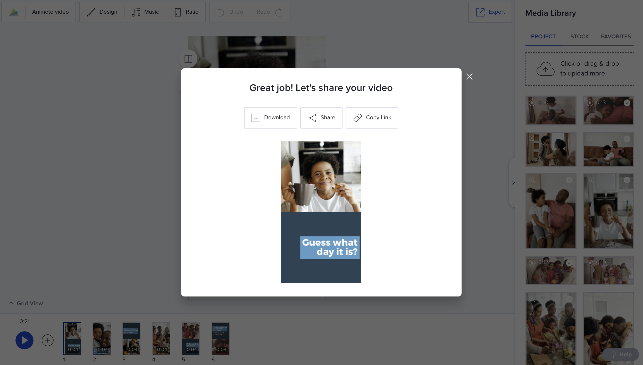Collapse the Media Library panel arrow
Viewport: 643px width, 365px height.
pos(513,183)
